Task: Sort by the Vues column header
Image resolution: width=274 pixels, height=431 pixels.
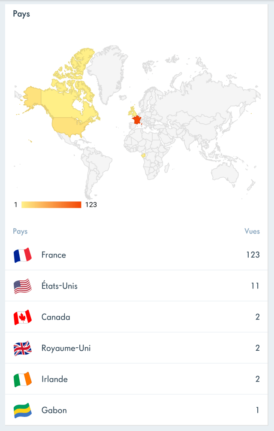Action: (x=252, y=231)
